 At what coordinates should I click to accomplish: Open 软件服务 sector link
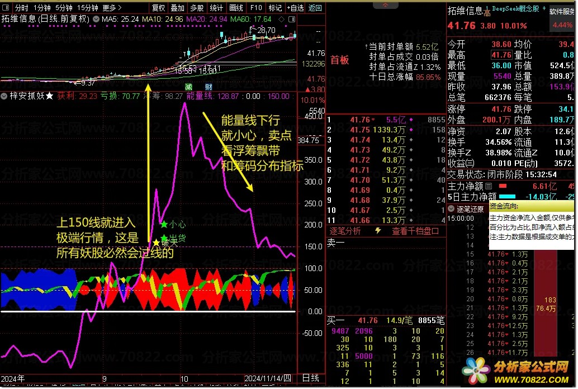[562, 12]
